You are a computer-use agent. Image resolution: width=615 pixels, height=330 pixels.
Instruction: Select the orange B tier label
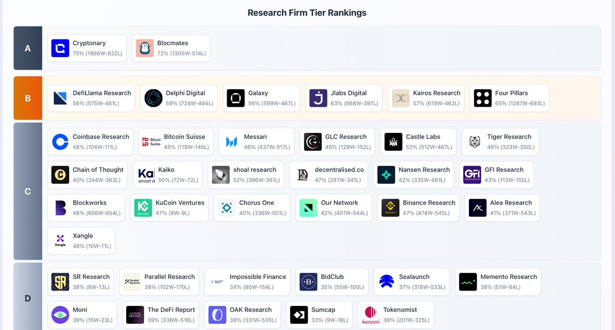(28, 98)
